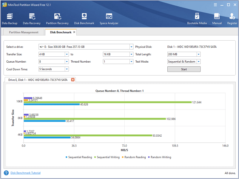Click the 4KB axis label
Screen dimensions: 239x179
[20, 135]
